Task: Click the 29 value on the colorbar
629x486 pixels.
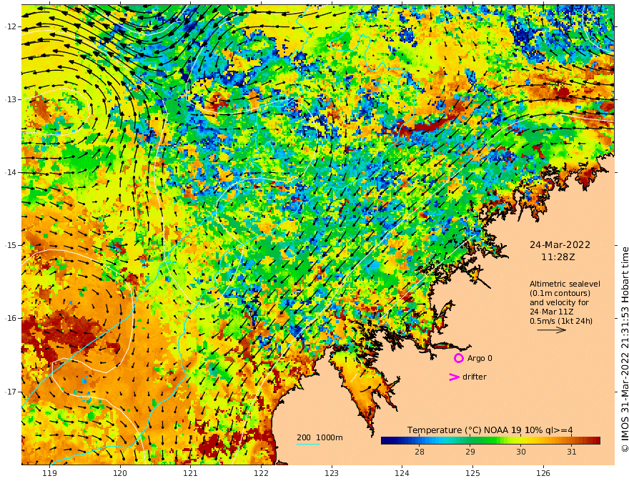Action: point(470,452)
